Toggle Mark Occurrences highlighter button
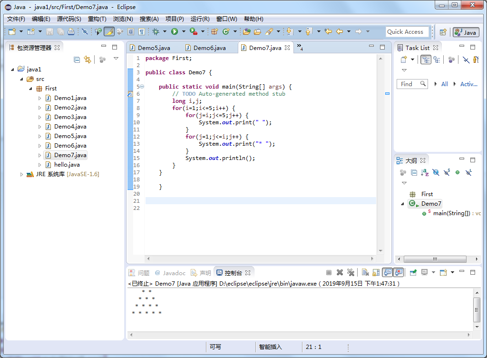487x358 pixels. click(x=109, y=31)
